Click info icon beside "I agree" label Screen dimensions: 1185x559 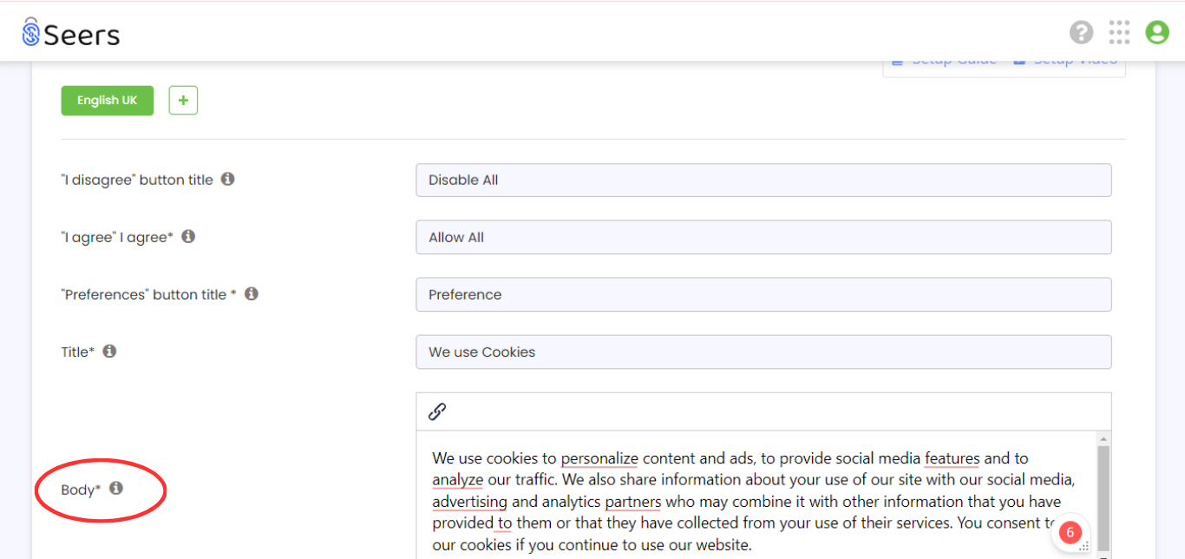pyautogui.click(x=188, y=236)
